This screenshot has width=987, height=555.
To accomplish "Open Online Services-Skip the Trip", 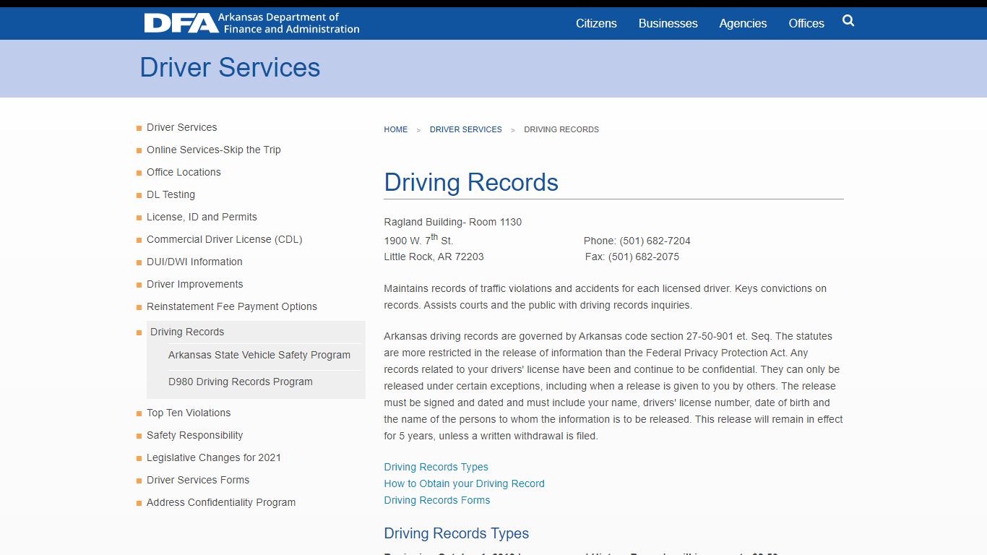I will click(214, 150).
